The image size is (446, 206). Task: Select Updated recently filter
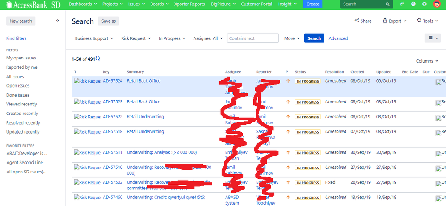coord(23,132)
